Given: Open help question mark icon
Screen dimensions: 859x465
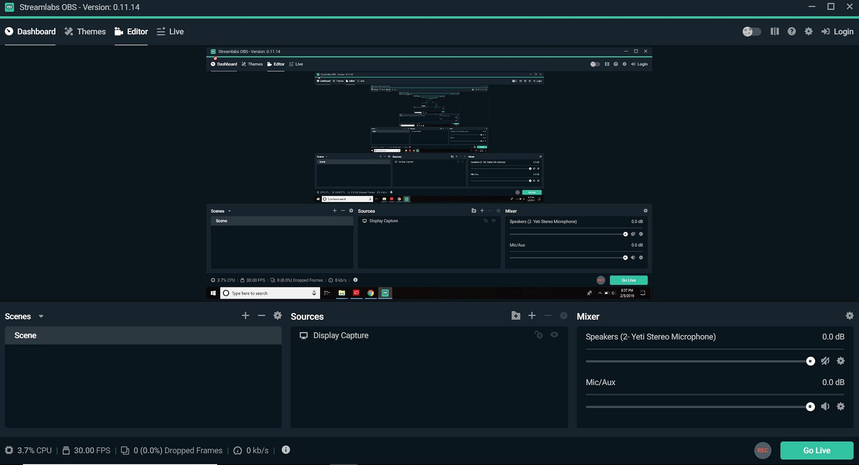Looking at the screenshot, I should click(x=791, y=31).
